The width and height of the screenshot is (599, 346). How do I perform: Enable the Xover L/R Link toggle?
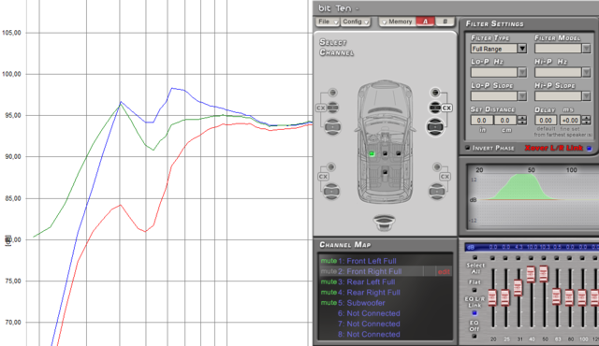(x=589, y=148)
